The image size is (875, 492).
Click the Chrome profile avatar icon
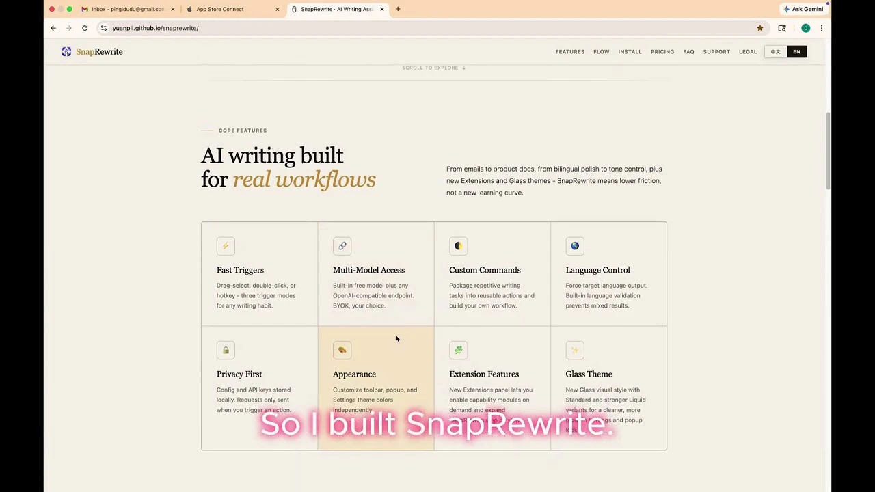tap(805, 28)
